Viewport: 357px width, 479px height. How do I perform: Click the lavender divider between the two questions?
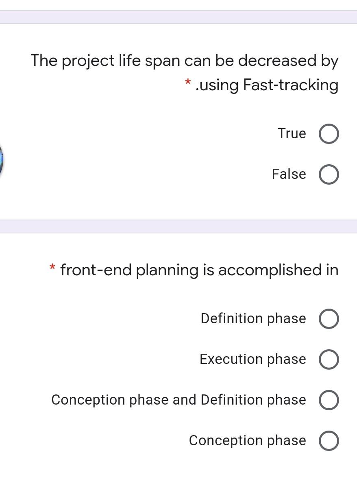(178, 226)
